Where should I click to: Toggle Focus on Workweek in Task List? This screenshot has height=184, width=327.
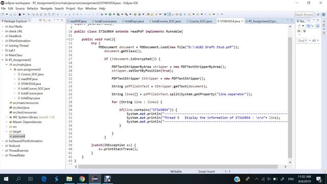pyautogui.click(x=318, y=26)
